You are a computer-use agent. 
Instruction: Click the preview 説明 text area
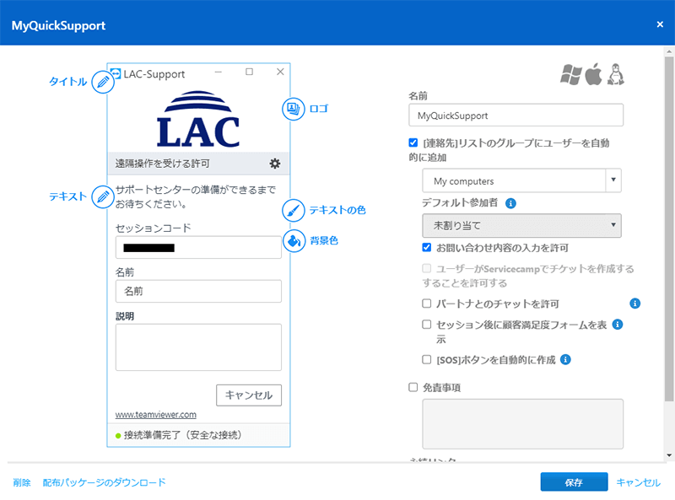click(x=198, y=347)
